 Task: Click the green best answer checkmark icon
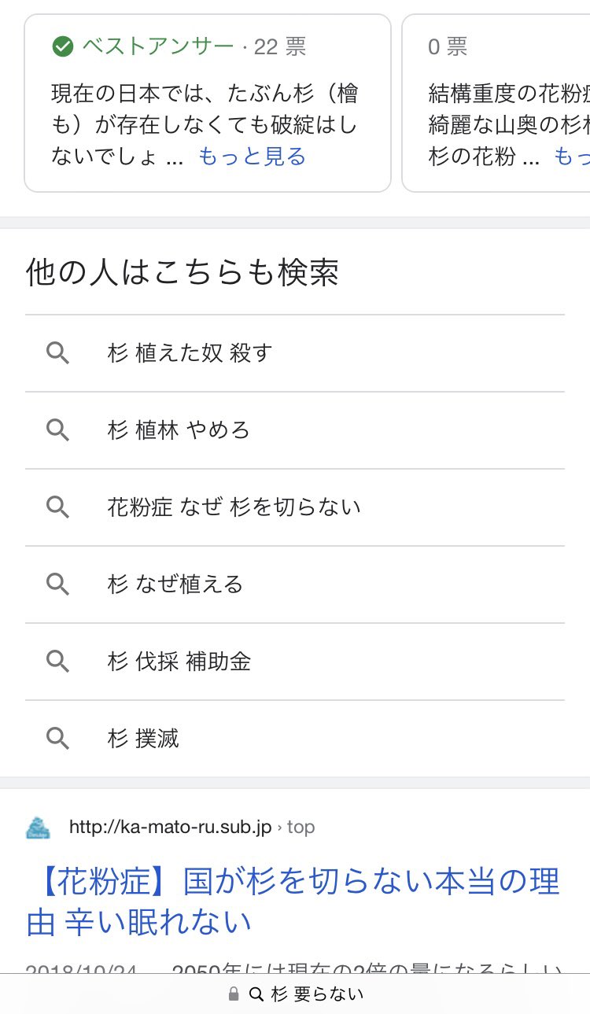(x=62, y=47)
